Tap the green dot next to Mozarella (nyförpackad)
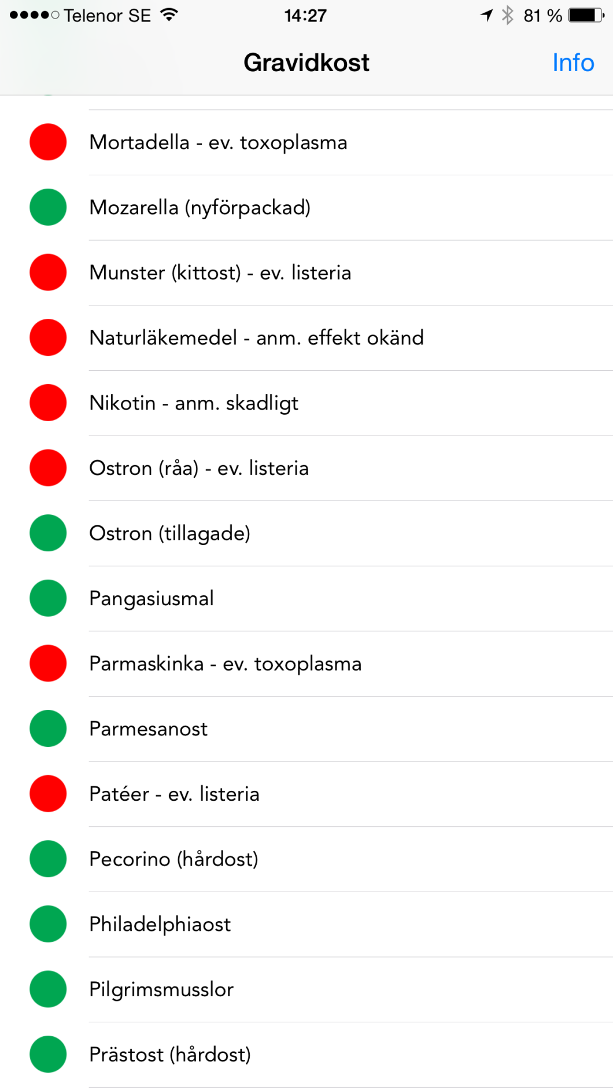Image resolution: width=613 pixels, height=1090 pixels. (48, 207)
